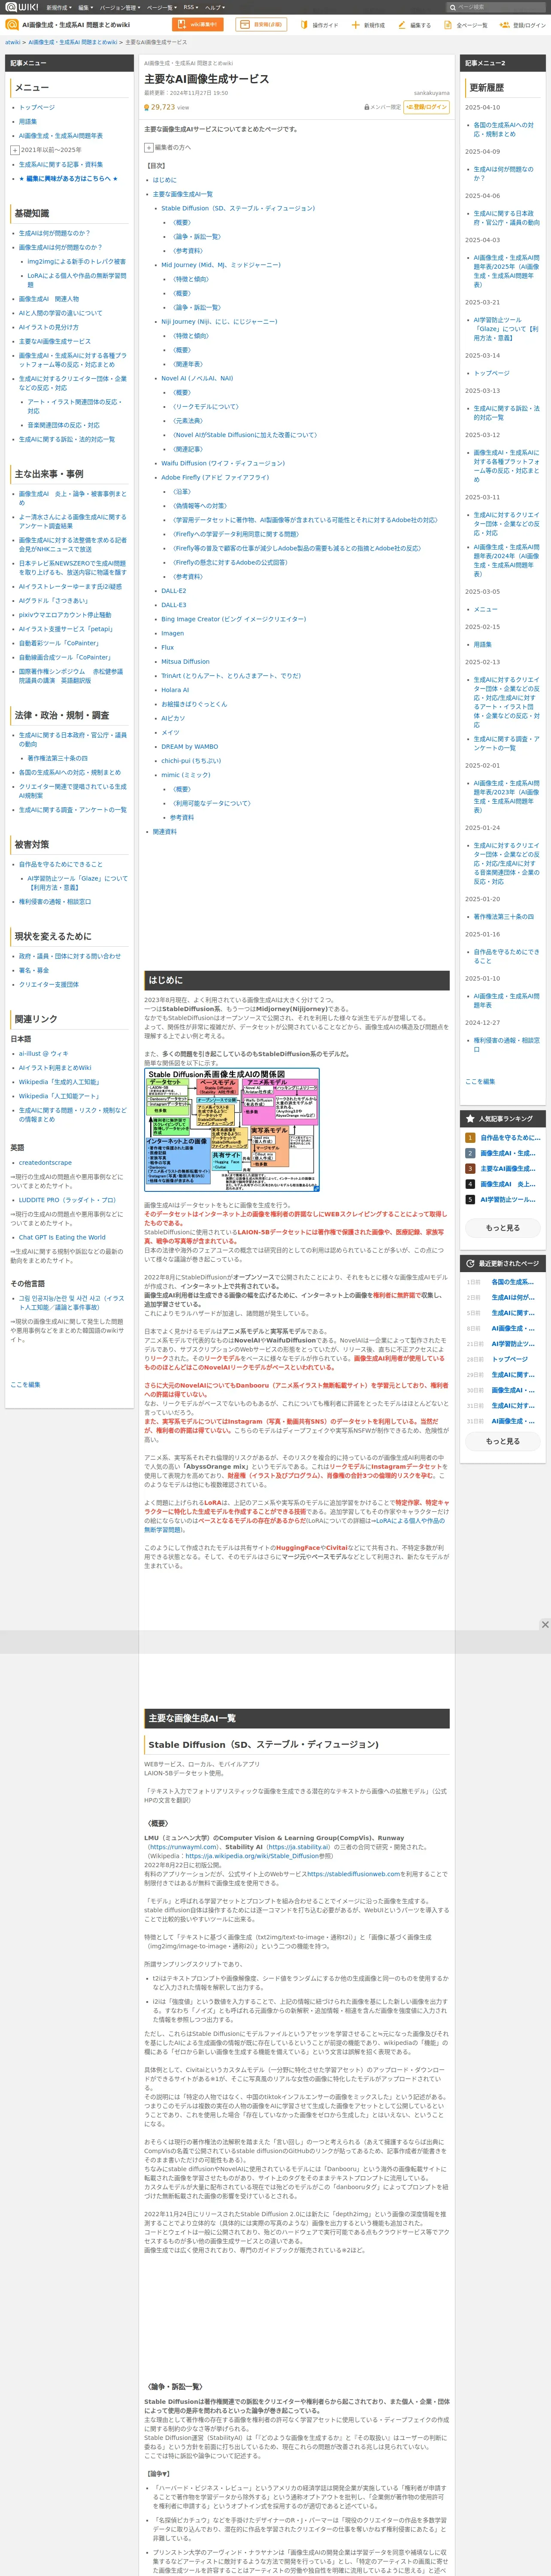Click the star icon beside 人気記事ランキング
Screen dimensions: 551x2576
tap(470, 1118)
